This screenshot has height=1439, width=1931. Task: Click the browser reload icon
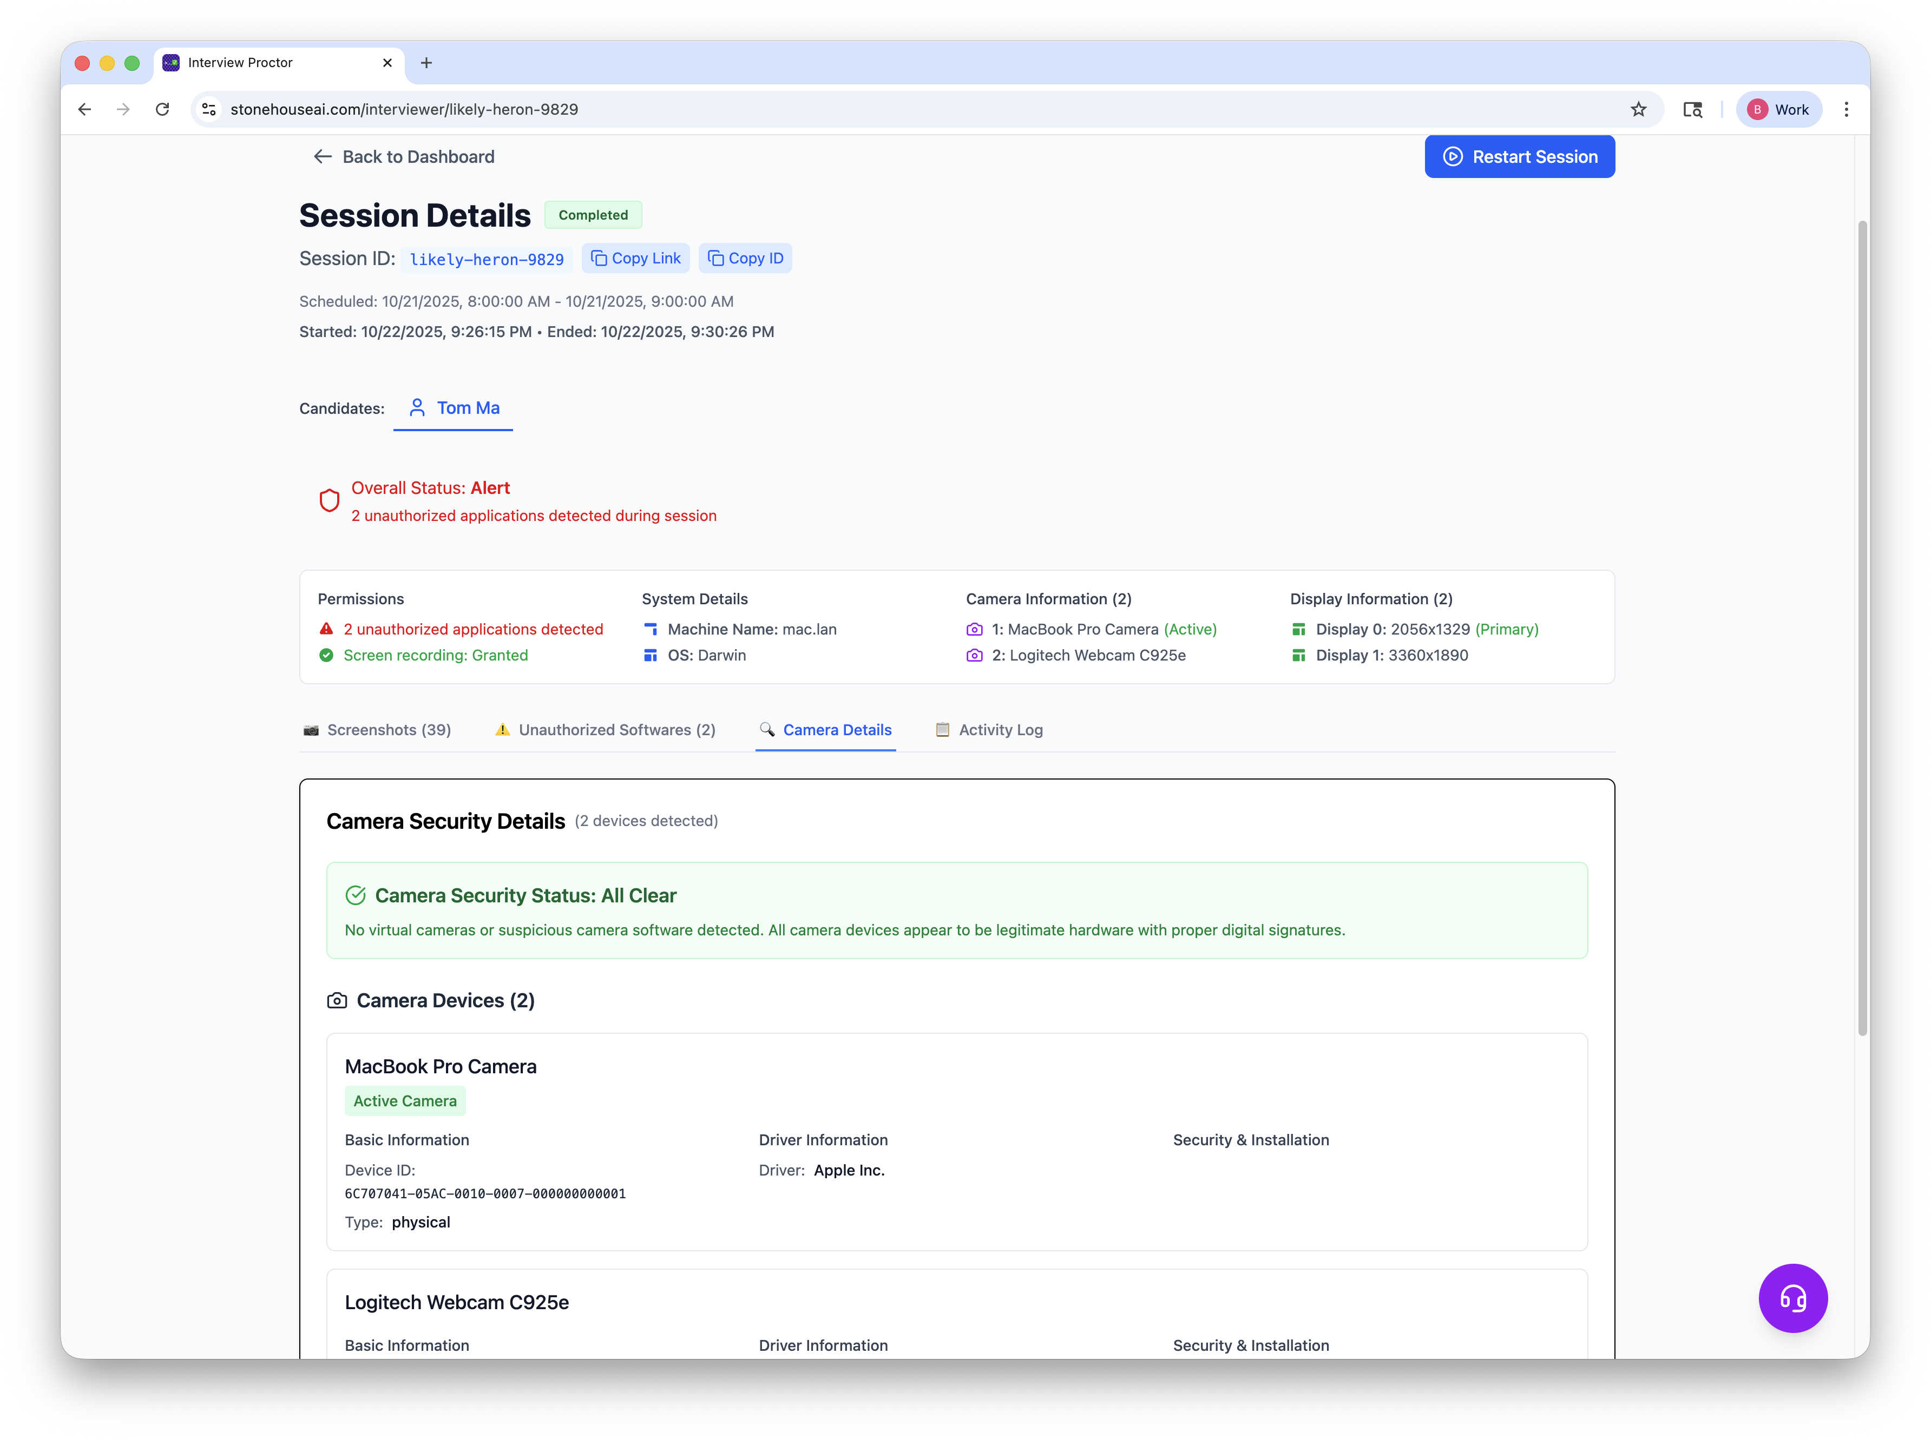click(x=162, y=110)
